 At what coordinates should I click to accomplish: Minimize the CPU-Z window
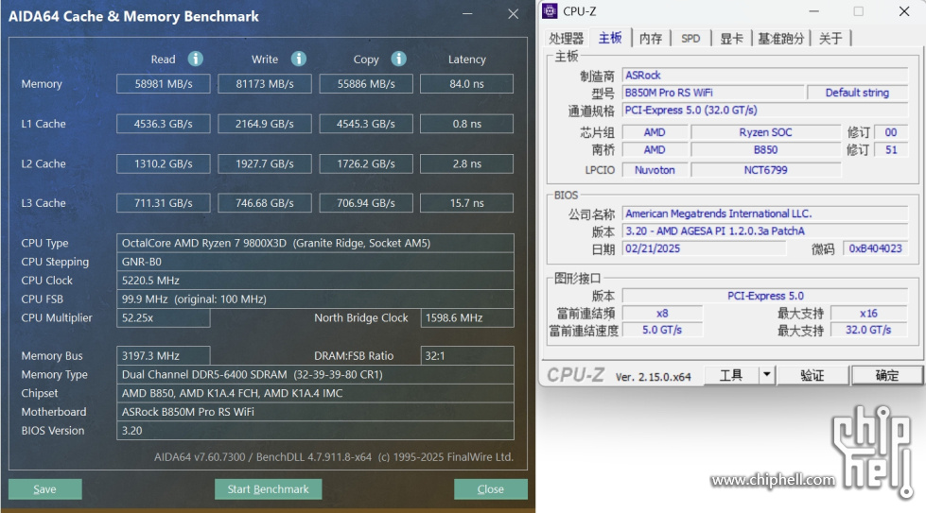[813, 11]
